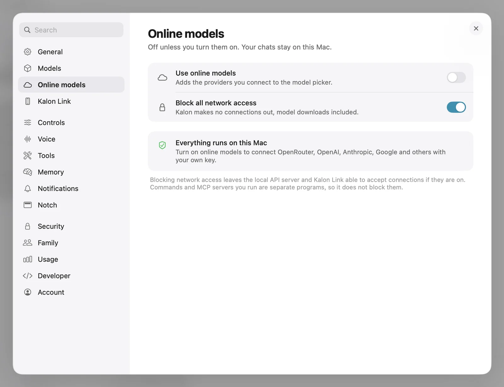
Task: Click the Notifications bell icon
Action: pyautogui.click(x=28, y=188)
